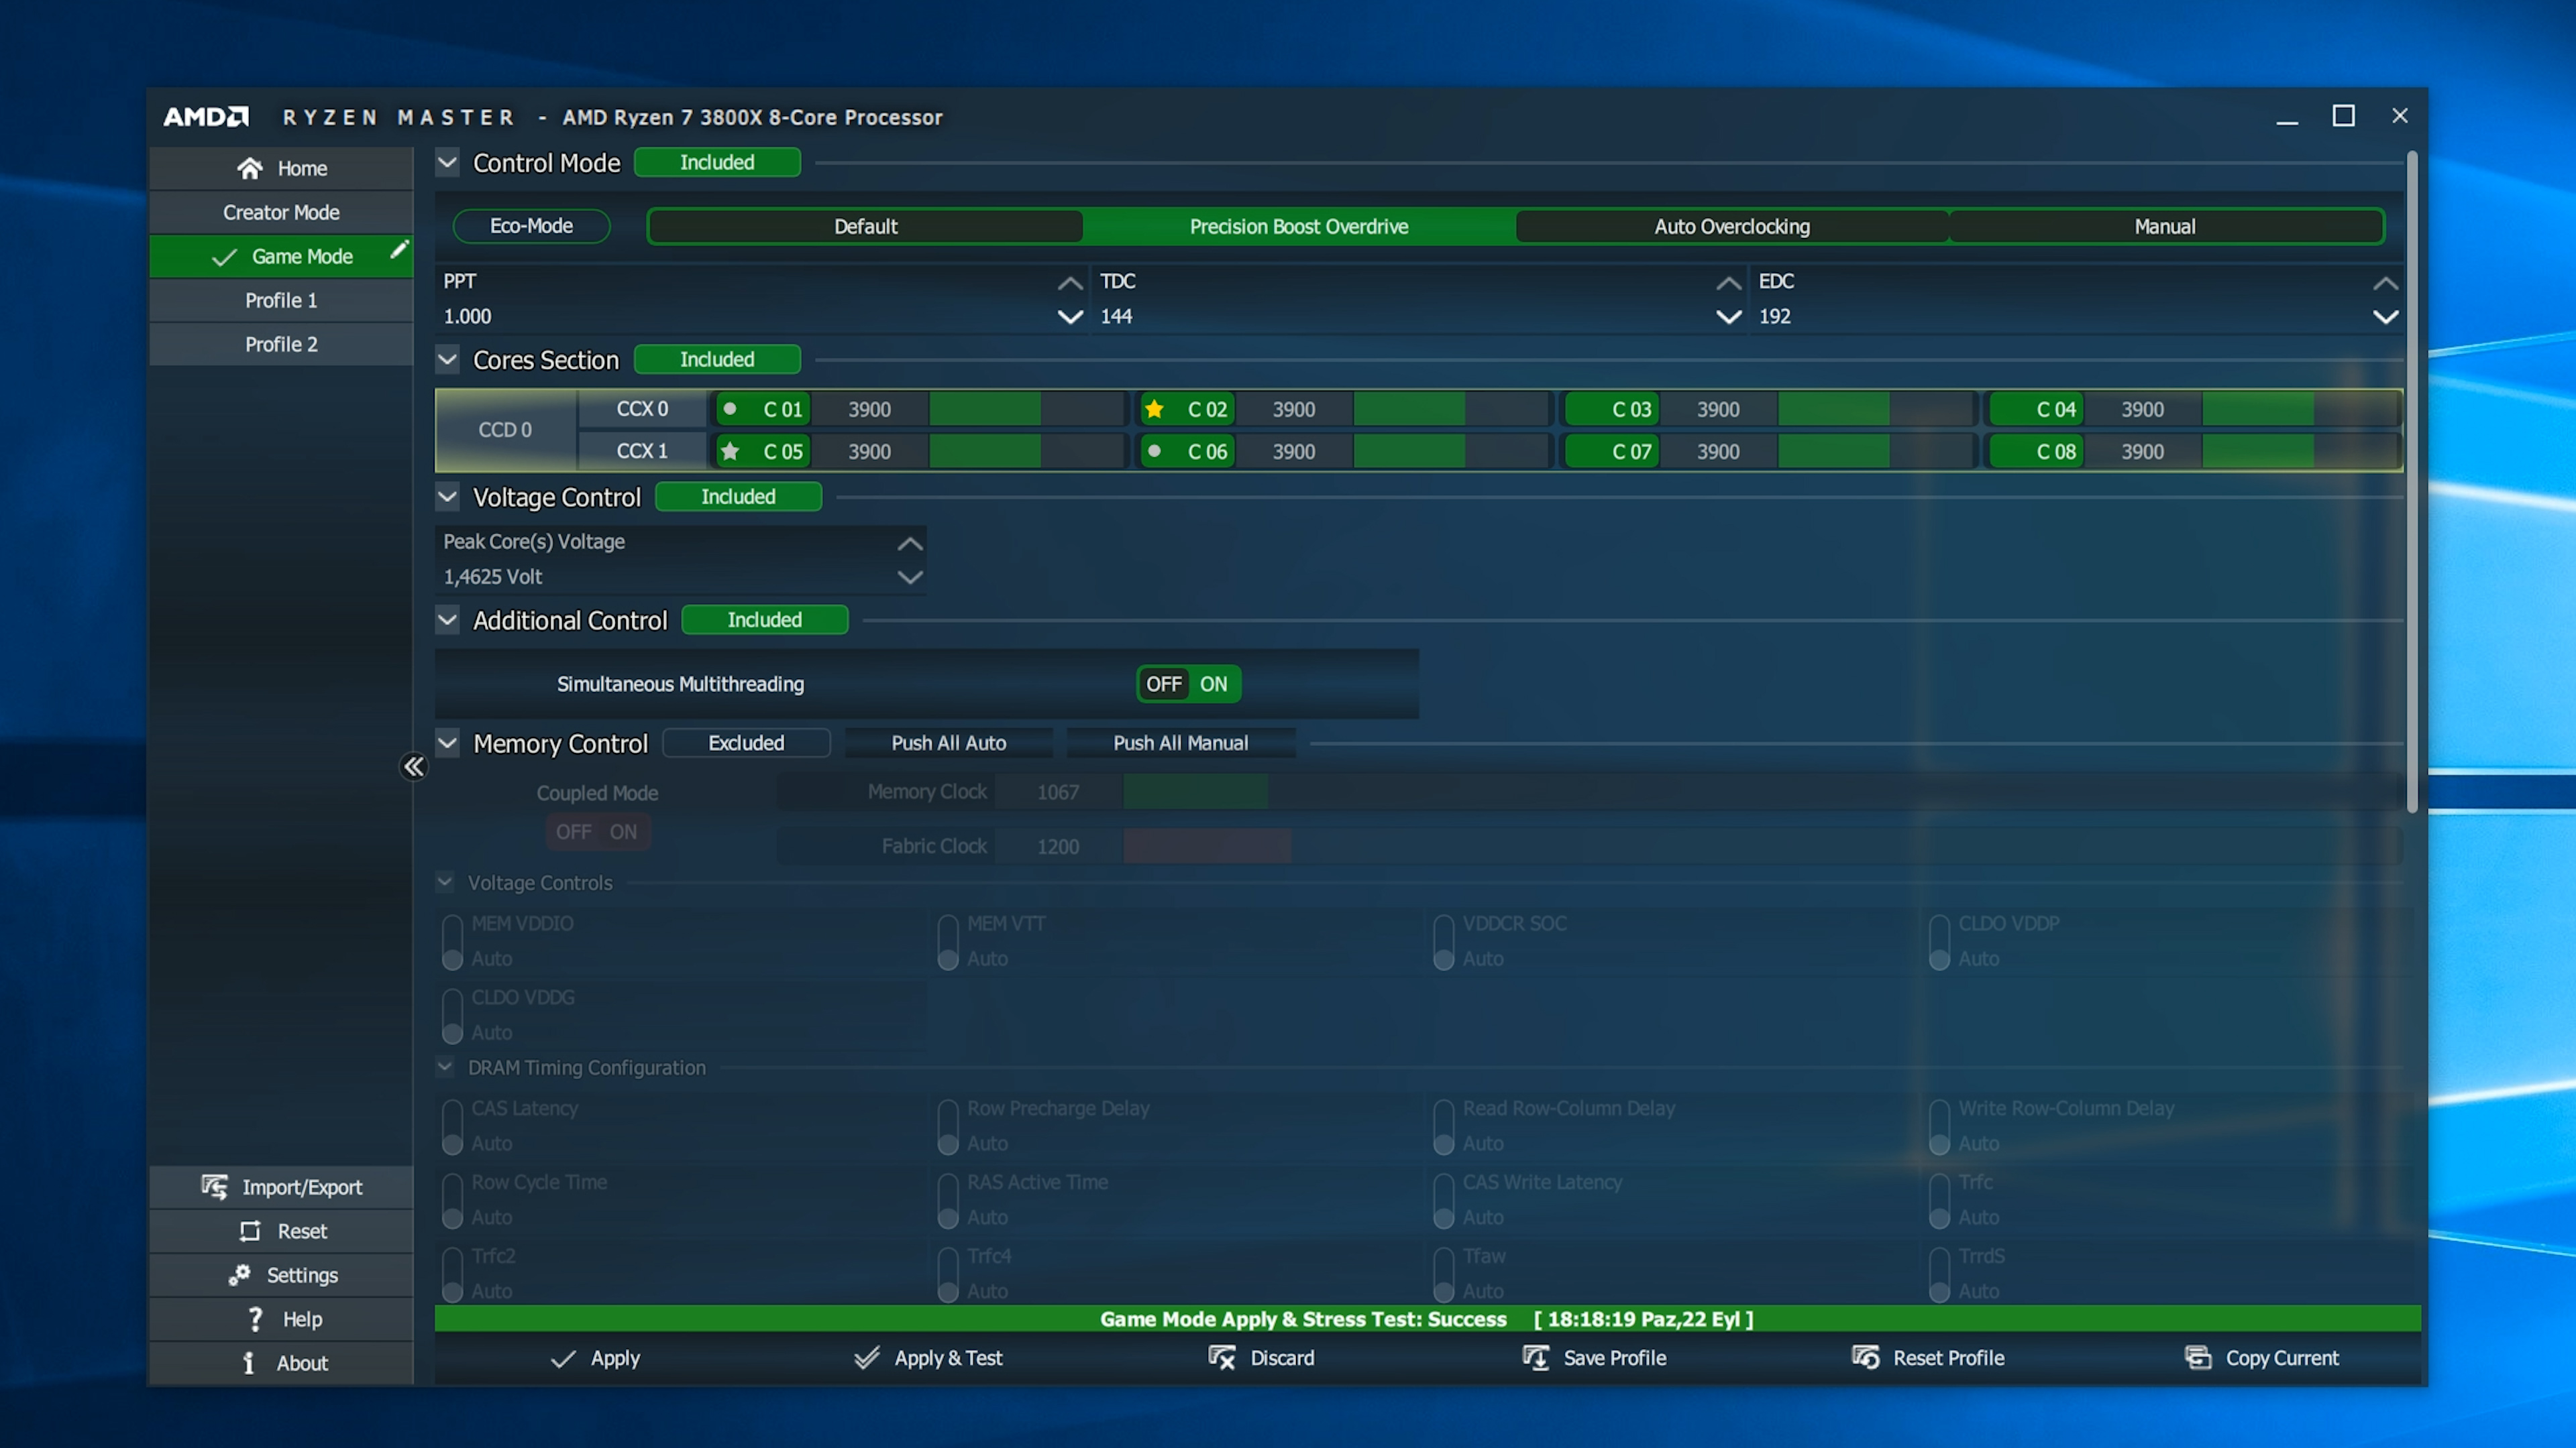Click the Help question mark icon
The image size is (2576, 1448).
coord(255,1319)
